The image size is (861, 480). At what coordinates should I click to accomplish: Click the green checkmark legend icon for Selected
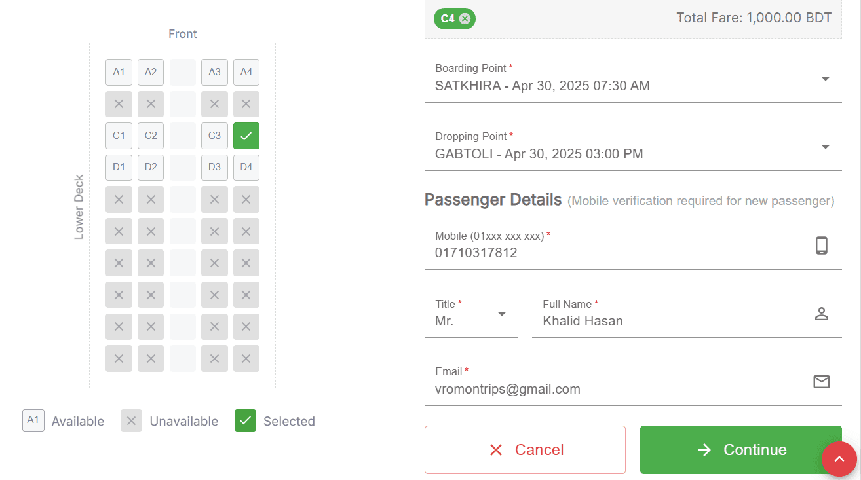tap(245, 421)
